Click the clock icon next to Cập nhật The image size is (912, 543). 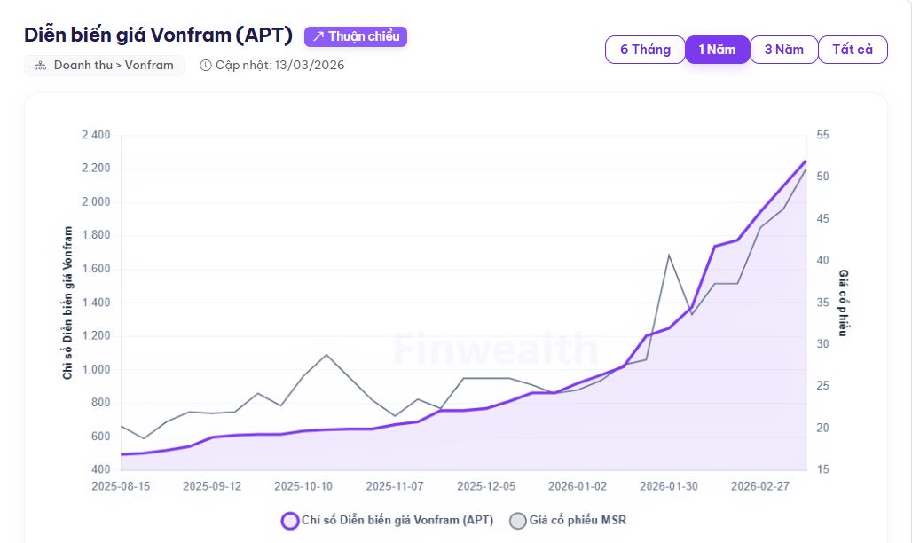click(x=206, y=66)
